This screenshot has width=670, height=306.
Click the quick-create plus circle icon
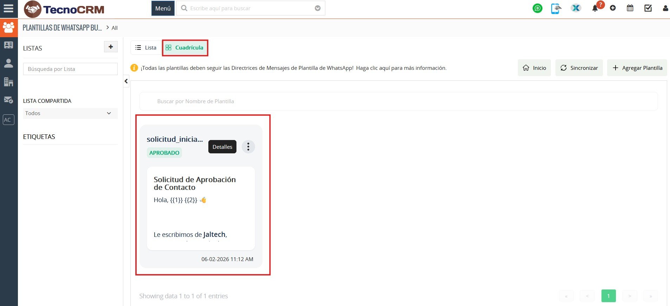(x=613, y=8)
